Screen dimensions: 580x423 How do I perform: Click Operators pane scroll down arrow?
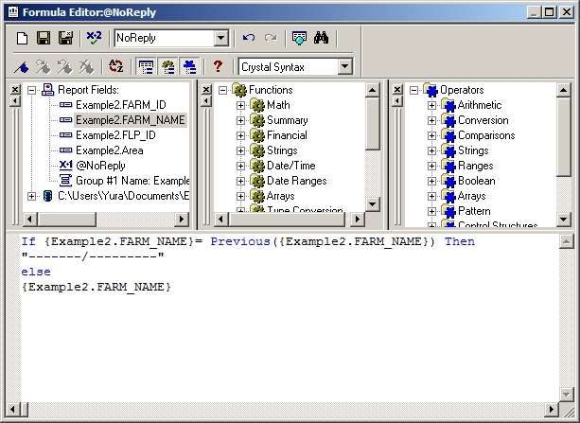click(563, 220)
